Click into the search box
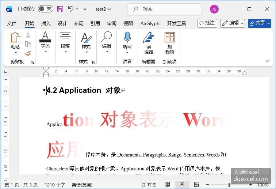The height and width of the screenshot is (189, 276). click(x=165, y=9)
